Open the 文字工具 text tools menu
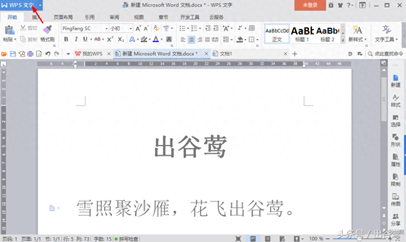406x242 pixels. pos(386,34)
